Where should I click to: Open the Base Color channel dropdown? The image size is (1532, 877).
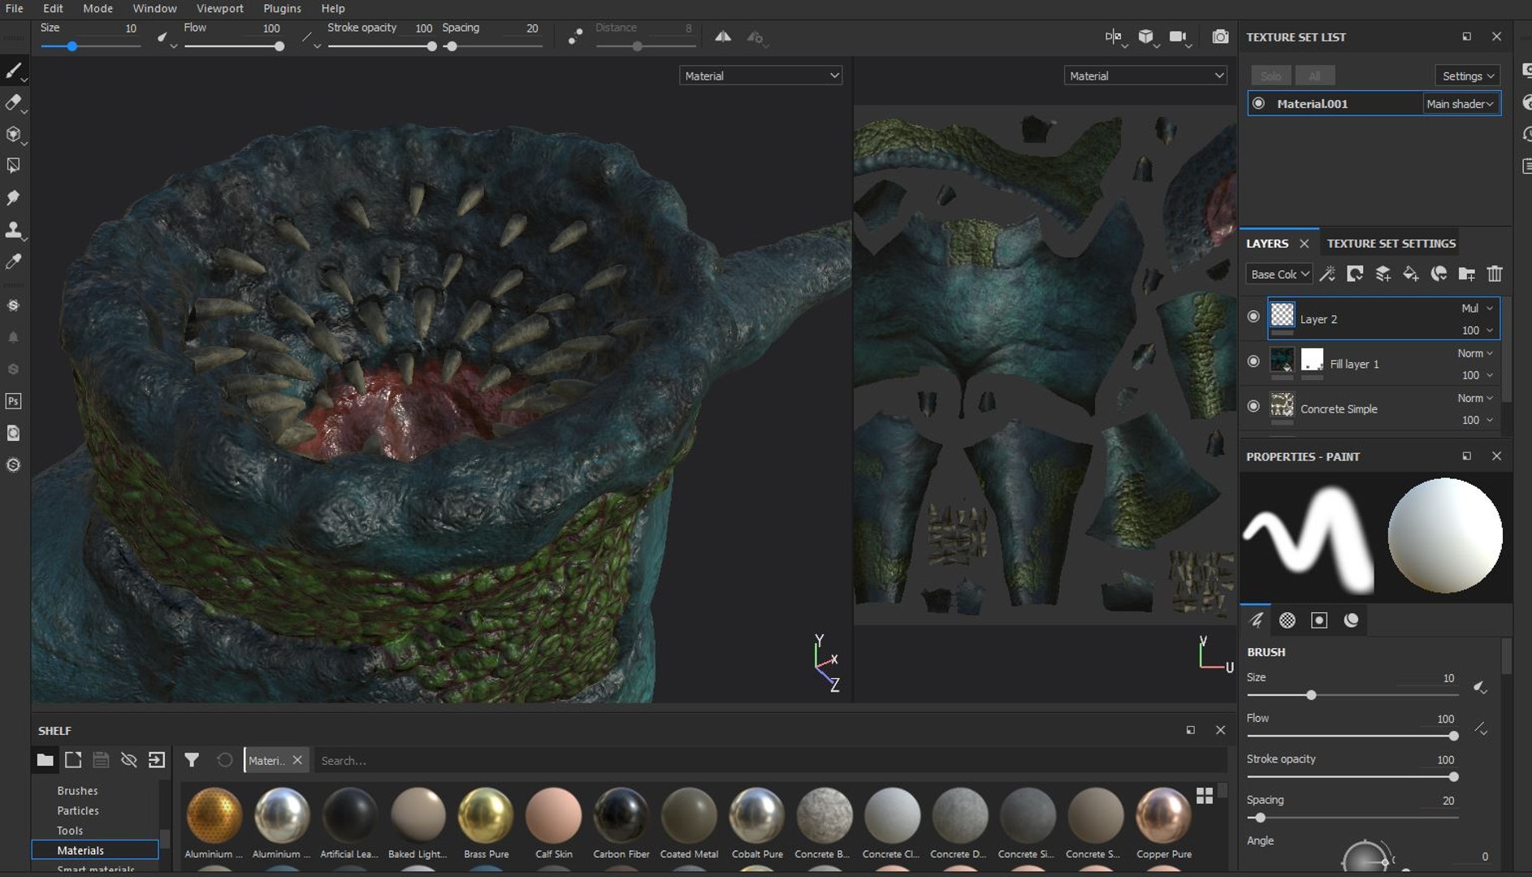tap(1279, 274)
